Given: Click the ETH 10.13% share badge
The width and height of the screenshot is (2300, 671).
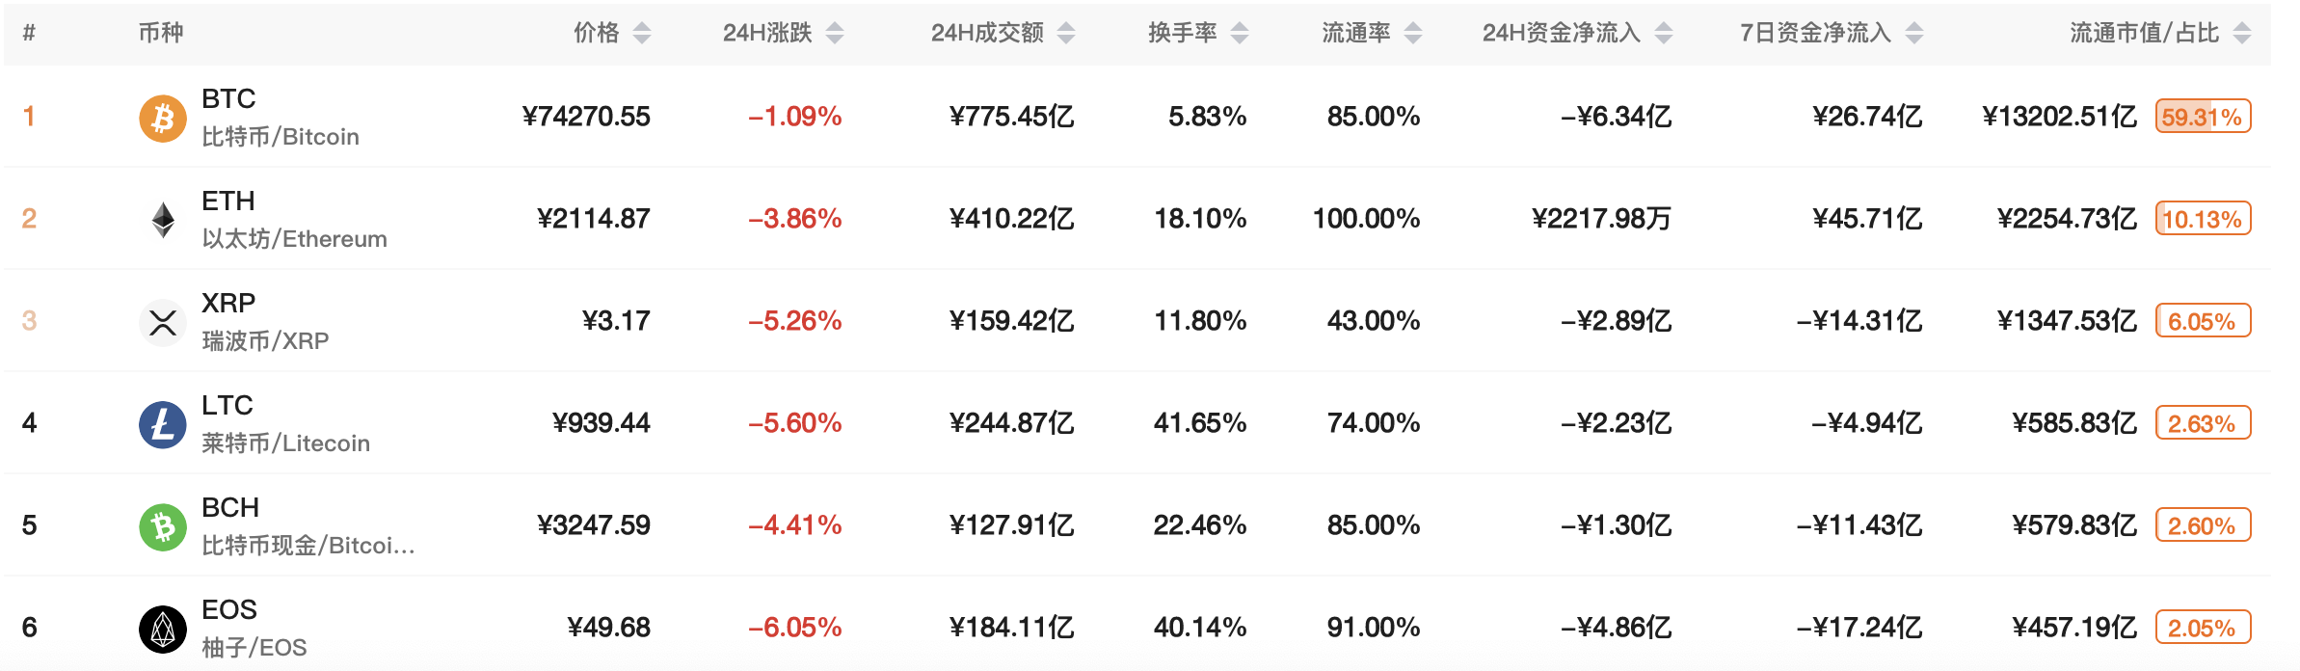Looking at the screenshot, I should click(2203, 219).
